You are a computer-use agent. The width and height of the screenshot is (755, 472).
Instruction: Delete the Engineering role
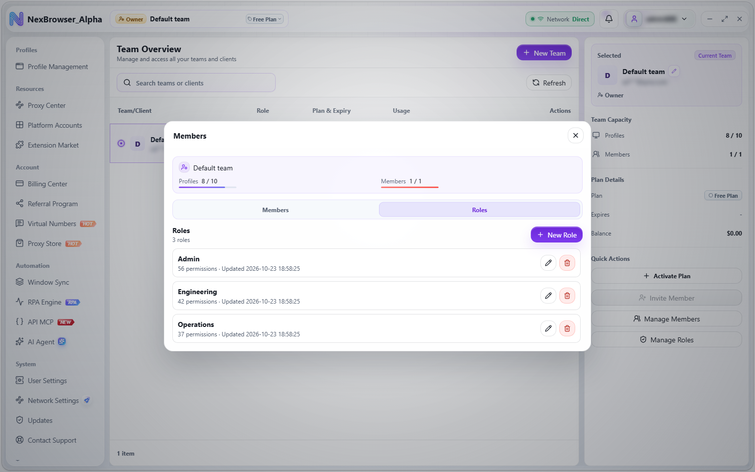click(x=567, y=296)
